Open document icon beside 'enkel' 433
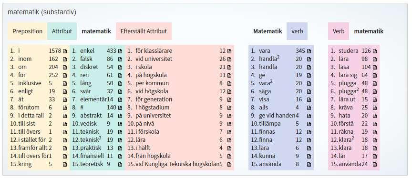The image size is (412, 178). 120,51
